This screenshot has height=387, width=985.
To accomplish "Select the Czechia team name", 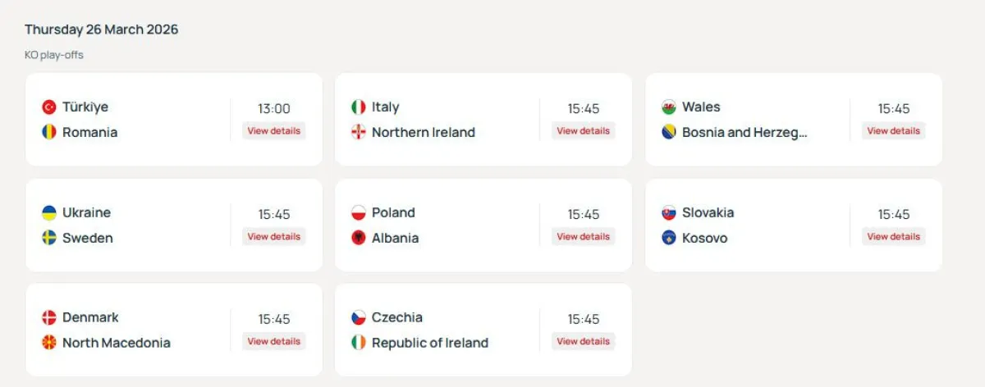I will coord(397,317).
